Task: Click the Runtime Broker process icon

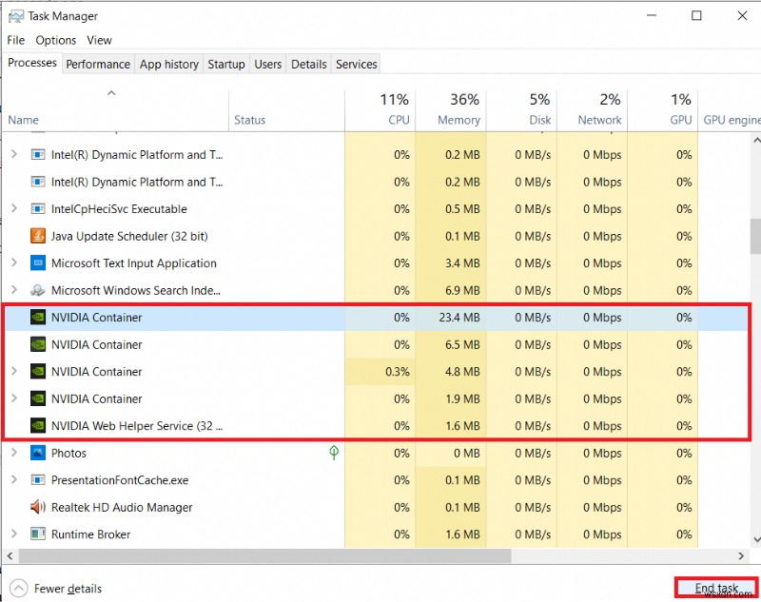Action: (38, 534)
